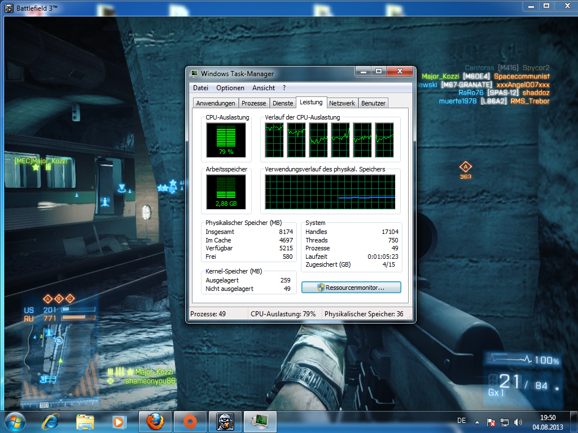Open the Action Center flag icon

[x=491, y=422]
